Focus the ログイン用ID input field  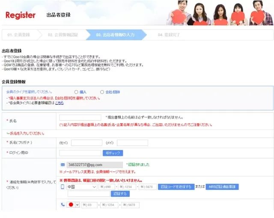pyautogui.click(x=80, y=153)
